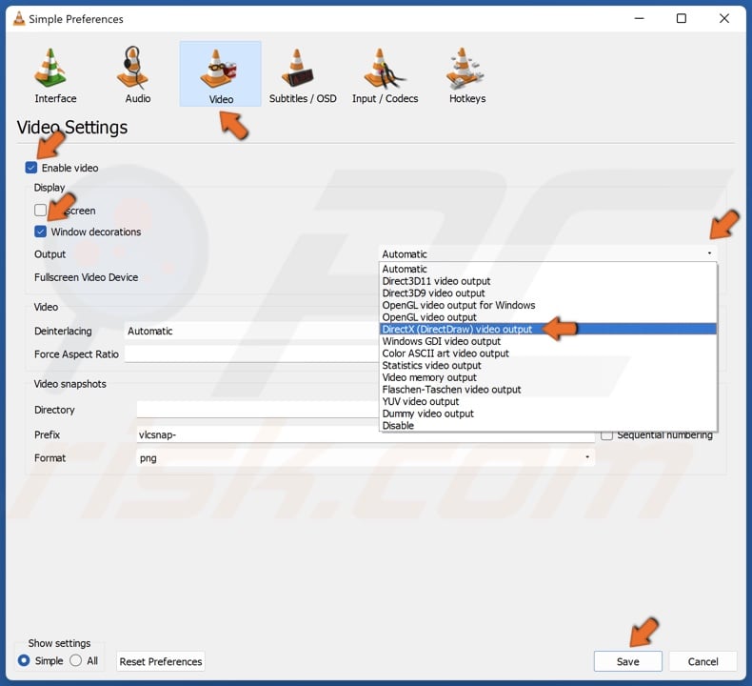Choose DirectX (DirectDraw) video output
The image size is (752, 686).
click(548, 329)
